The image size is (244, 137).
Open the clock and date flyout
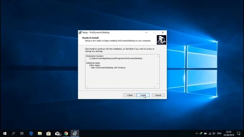(229, 134)
